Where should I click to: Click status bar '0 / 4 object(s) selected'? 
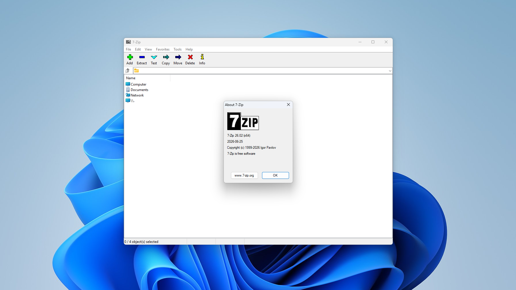[x=141, y=242]
